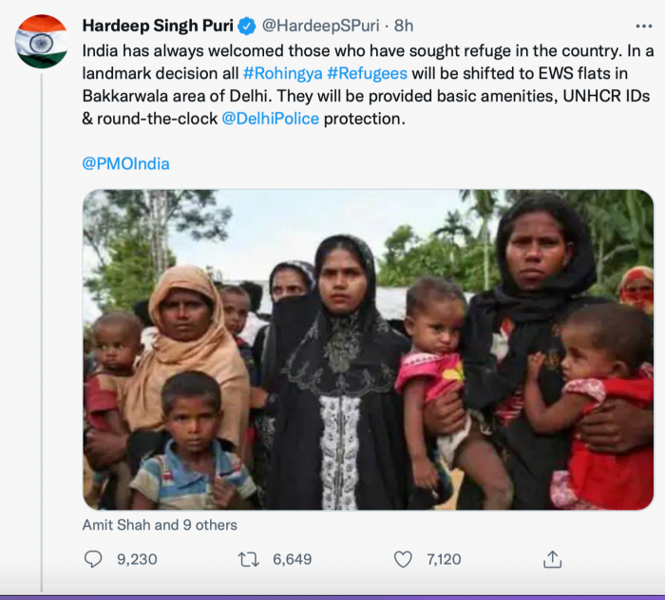Click the reply speech bubble icon
665x600 pixels.
tap(93, 559)
